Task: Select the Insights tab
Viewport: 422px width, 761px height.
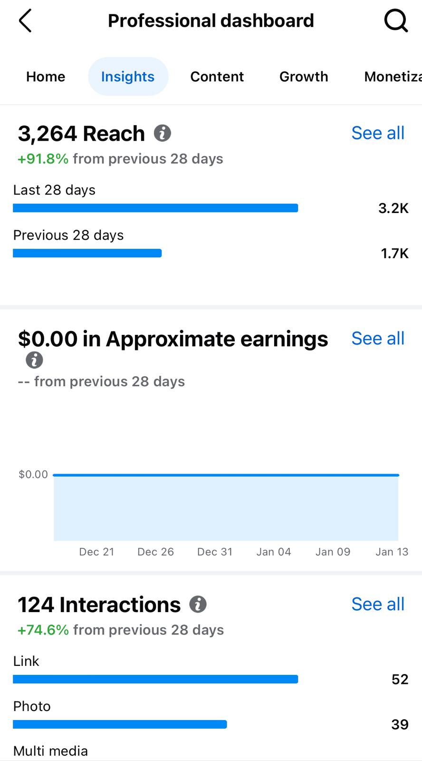Action: [128, 77]
